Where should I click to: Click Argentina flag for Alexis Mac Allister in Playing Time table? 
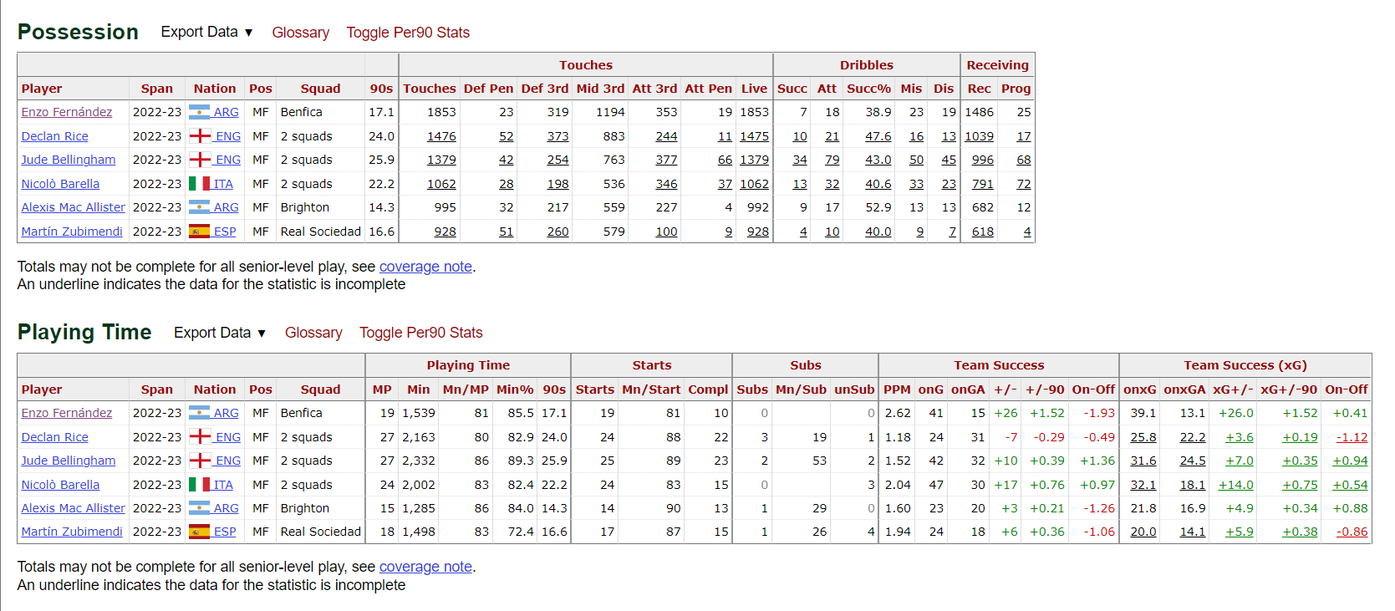(199, 508)
